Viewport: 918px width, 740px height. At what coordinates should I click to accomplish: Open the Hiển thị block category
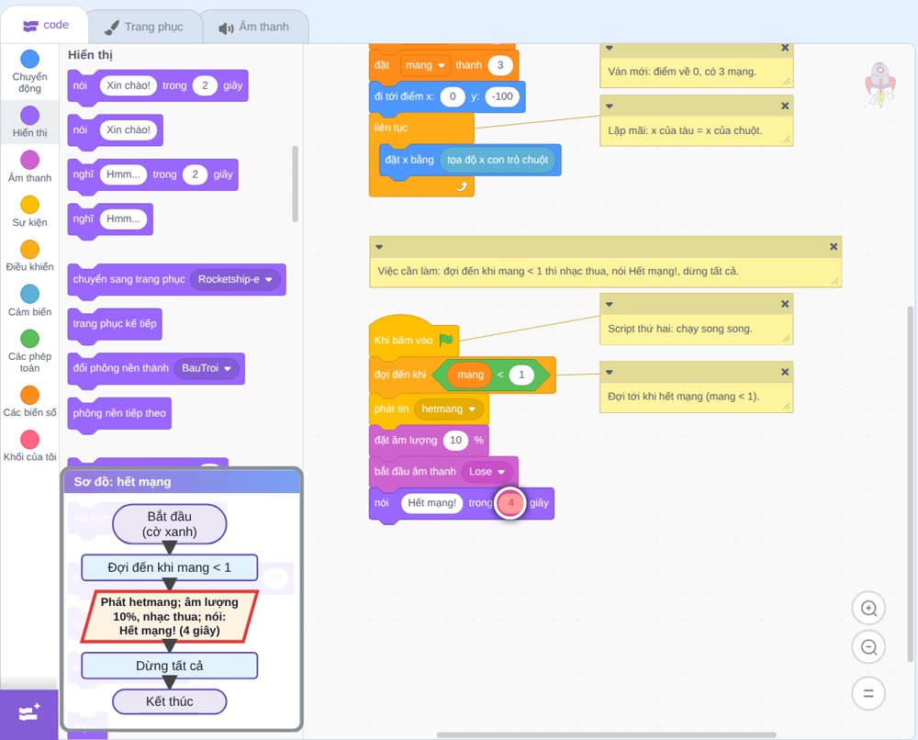(29, 122)
